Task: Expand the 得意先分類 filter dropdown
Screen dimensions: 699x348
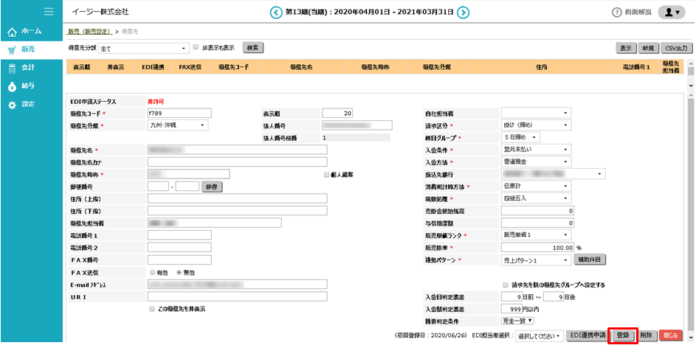Action: [144, 48]
